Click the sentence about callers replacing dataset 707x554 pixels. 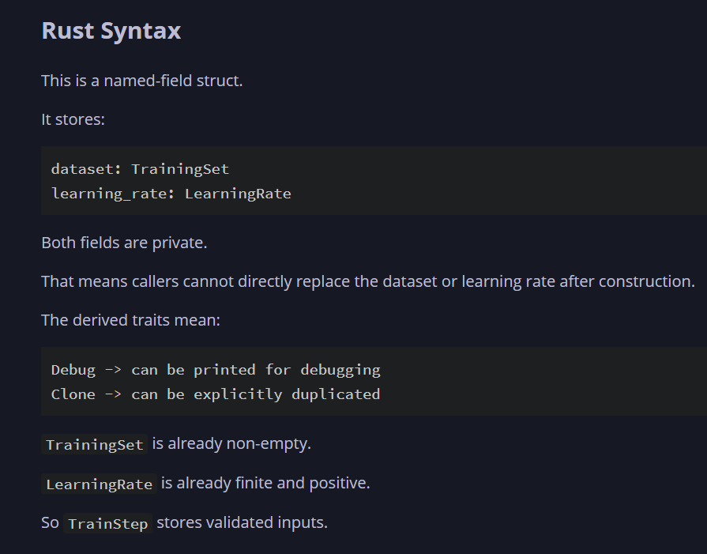[x=368, y=281]
